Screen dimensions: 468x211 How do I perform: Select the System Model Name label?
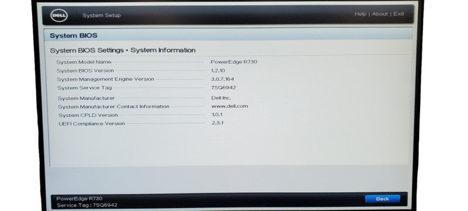[x=84, y=62]
